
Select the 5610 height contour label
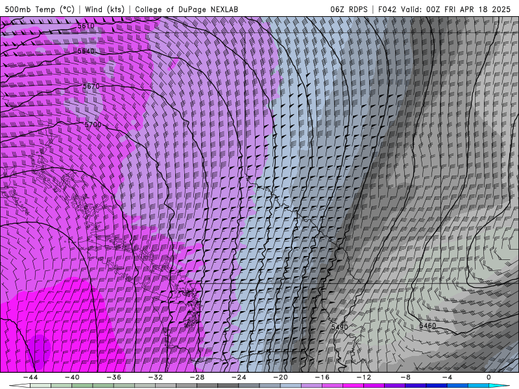click(x=86, y=26)
